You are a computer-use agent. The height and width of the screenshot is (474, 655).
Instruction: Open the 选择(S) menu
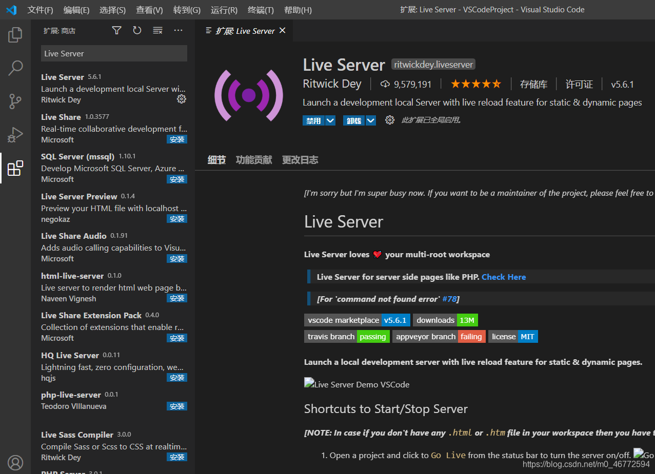[x=112, y=10]
